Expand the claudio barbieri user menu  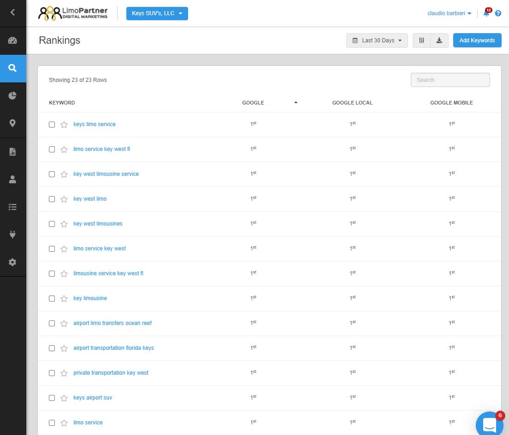point(449,13)
